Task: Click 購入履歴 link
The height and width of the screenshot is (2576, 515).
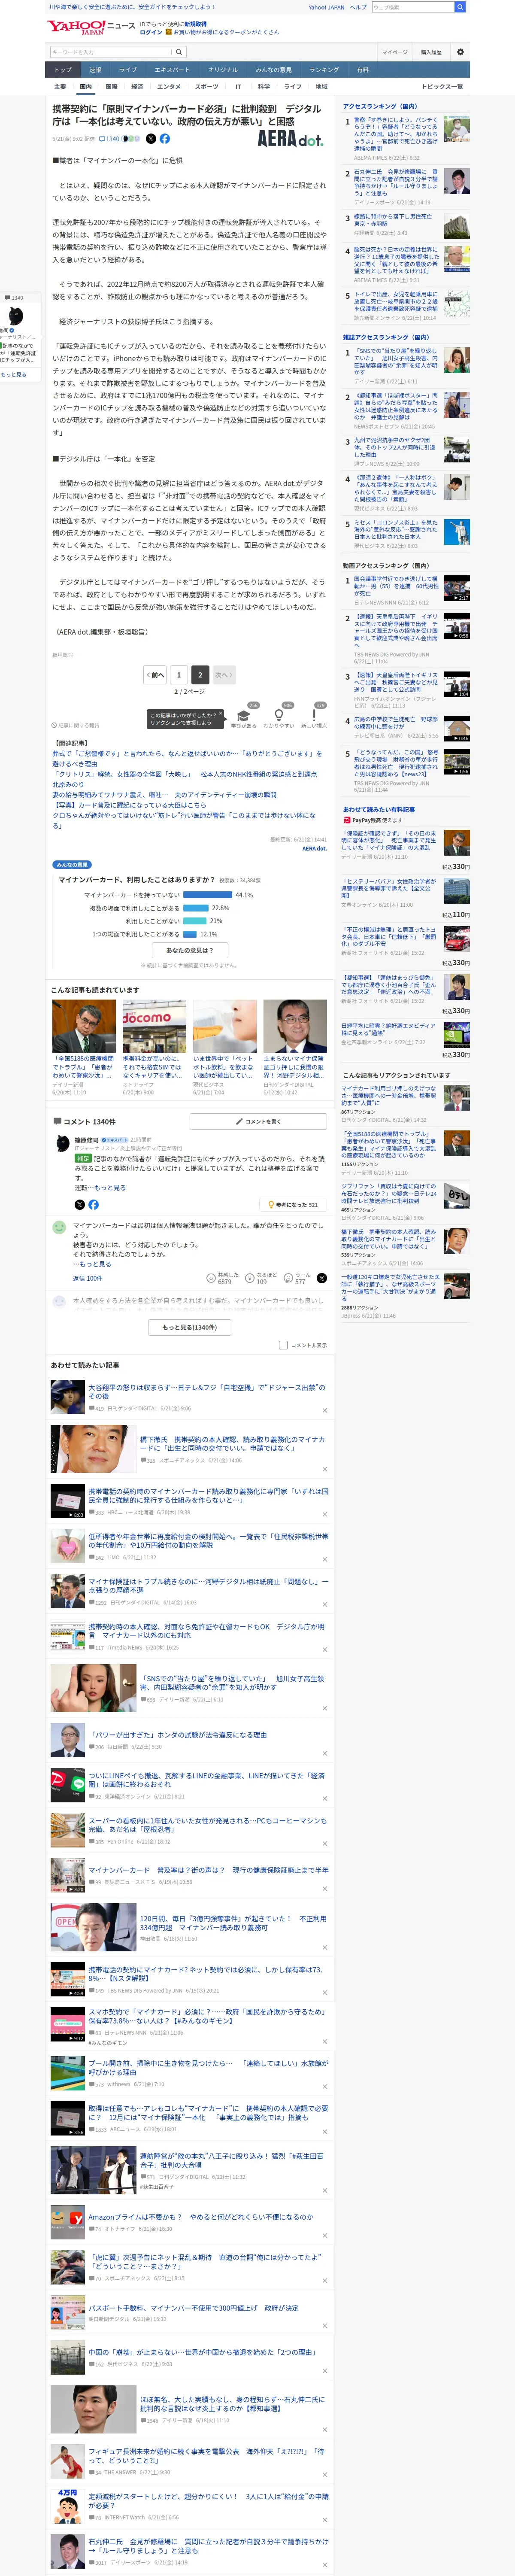Action: click(x=431, y=52)
